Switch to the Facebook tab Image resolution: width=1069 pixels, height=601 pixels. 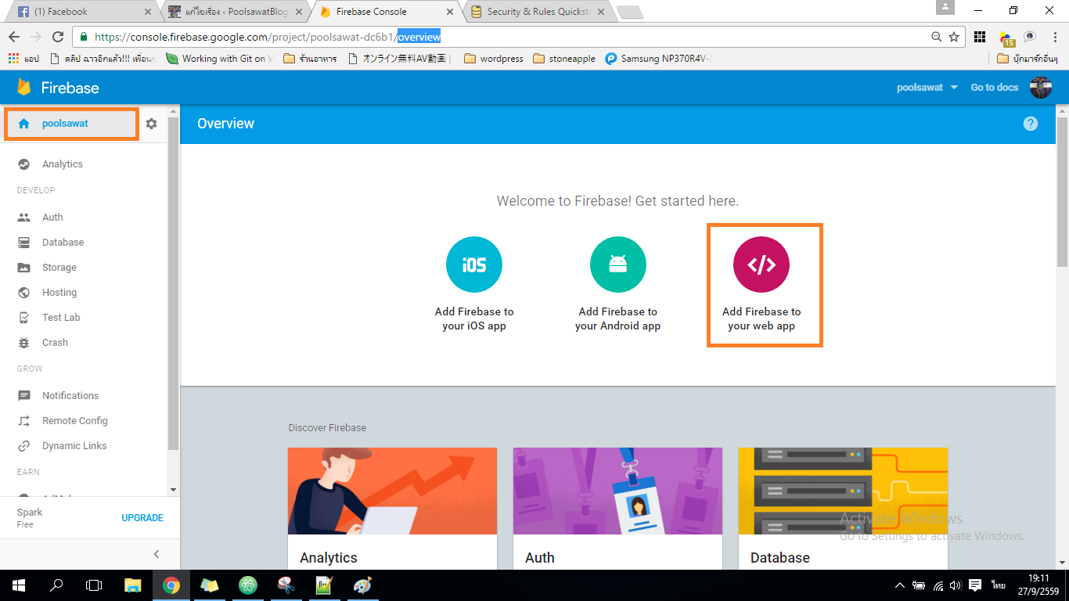coord(80,12)
